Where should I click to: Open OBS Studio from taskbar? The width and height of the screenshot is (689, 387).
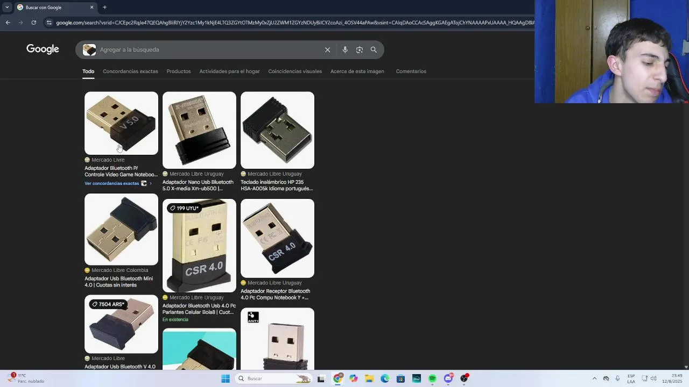click(464, 378)
